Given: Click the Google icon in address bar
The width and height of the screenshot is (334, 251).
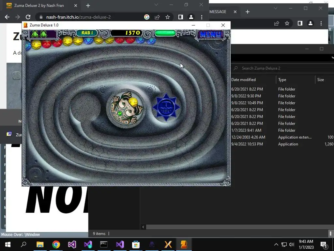Looking at the screenshot, I should [x=146, y=17].
